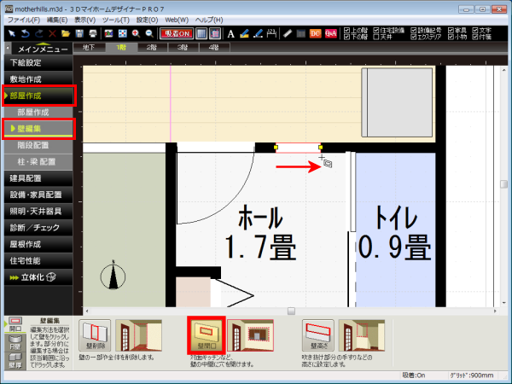
Task: Click the undo arrow icon
Action: coord(25,33)
